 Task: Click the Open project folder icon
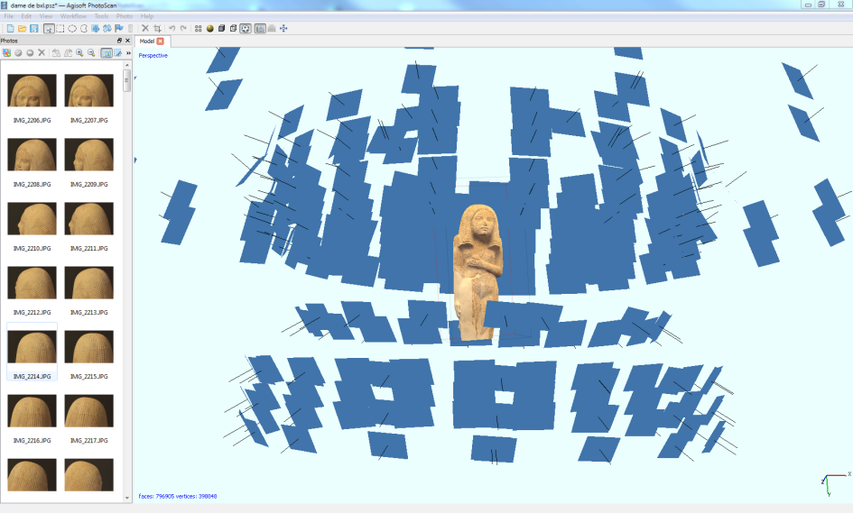tap(22, 29)
